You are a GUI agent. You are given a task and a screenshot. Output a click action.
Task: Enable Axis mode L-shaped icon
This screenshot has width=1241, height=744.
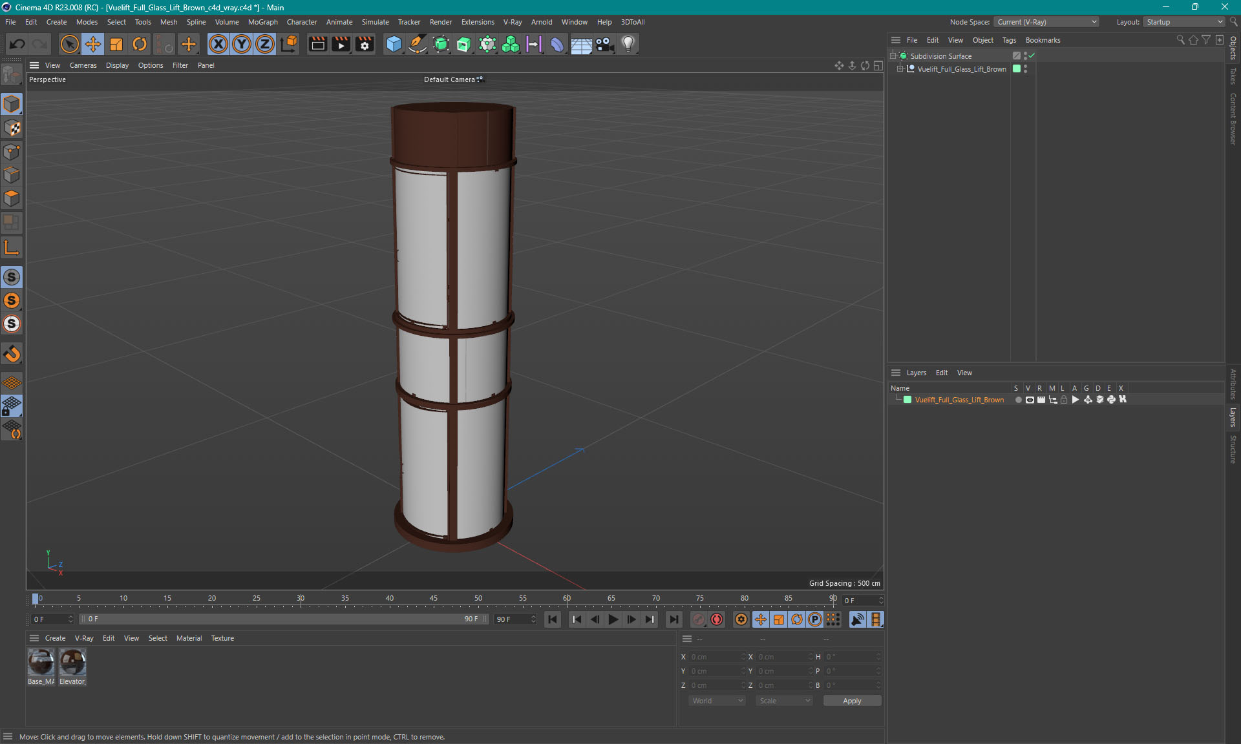click(12, 248)
